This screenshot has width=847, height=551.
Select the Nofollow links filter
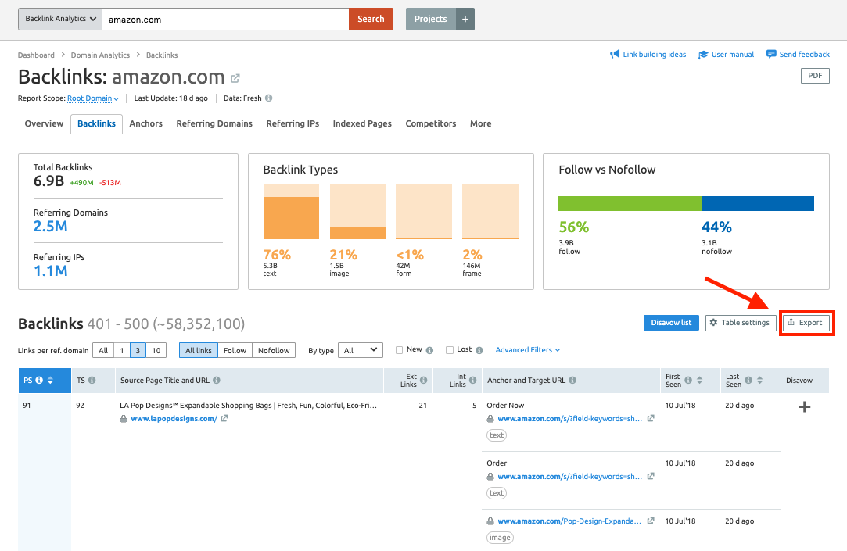[x=274, y=350]
